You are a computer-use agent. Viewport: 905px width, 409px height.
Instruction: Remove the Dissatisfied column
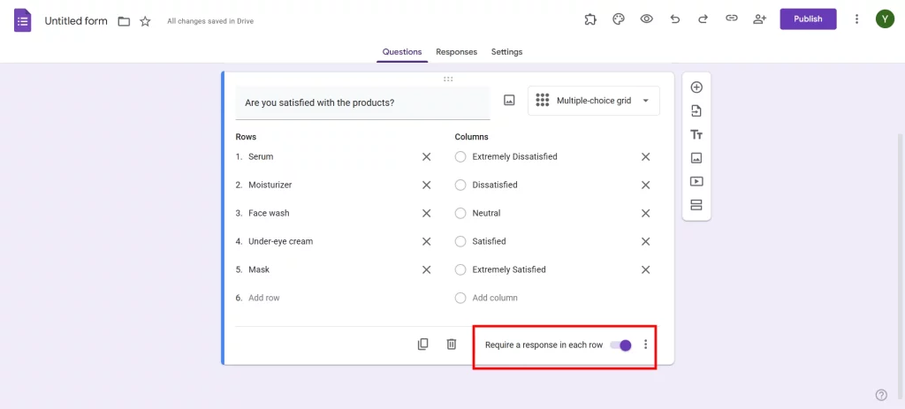coord(646,185)
